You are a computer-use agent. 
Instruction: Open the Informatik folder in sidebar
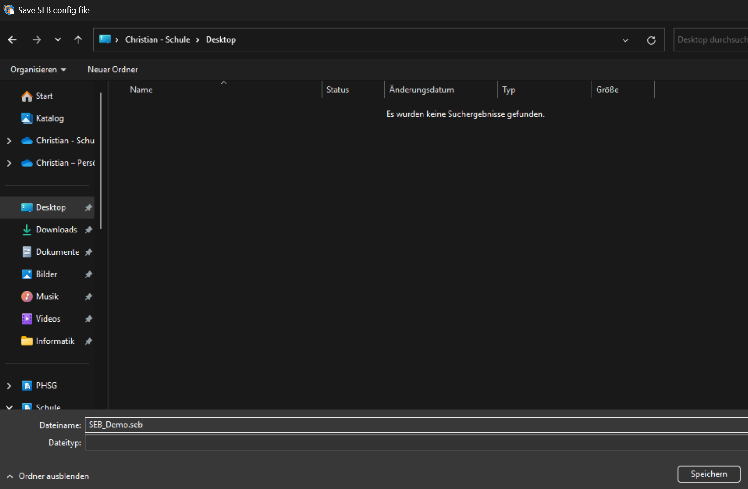[x=55, y=341]
